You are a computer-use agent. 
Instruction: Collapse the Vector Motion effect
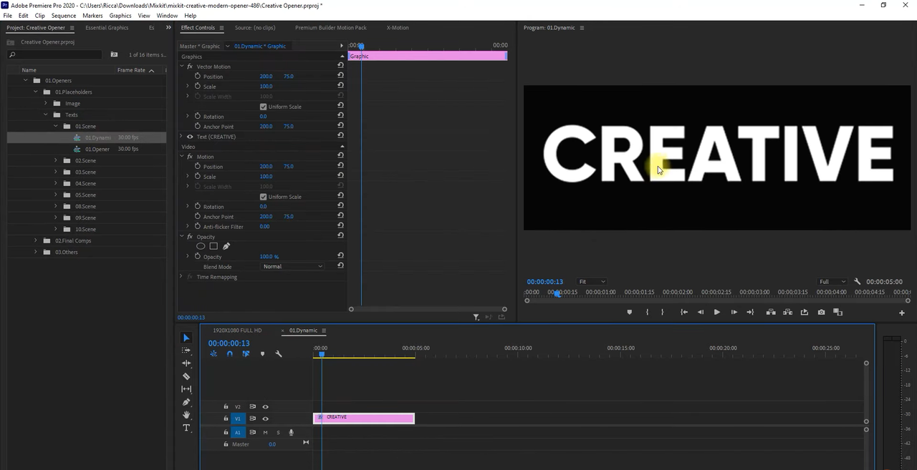[x=181, y=67]
